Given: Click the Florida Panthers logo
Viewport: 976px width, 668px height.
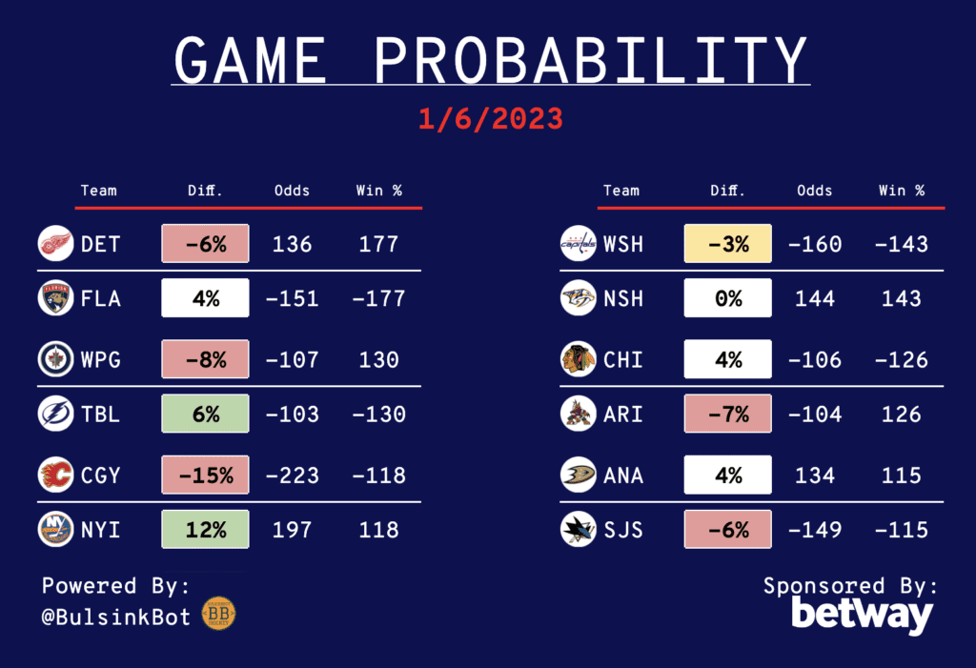Looking at the screenshot, I should point(54,298).
